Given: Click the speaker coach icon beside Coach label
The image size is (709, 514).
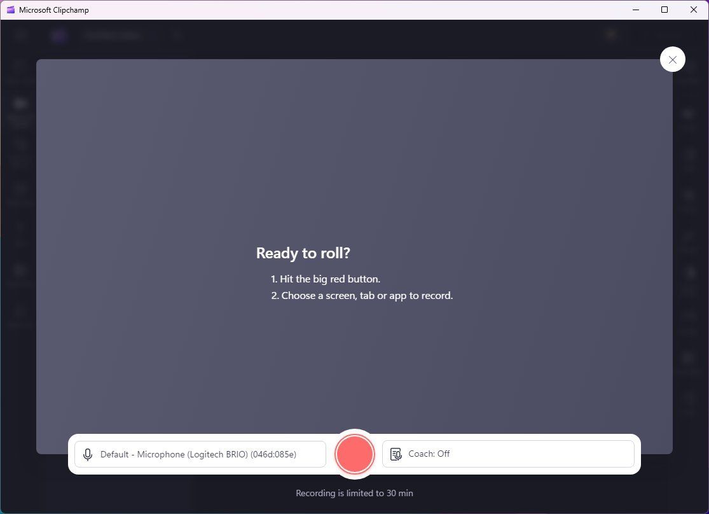Looking at the screenshot, I should tap(396, 454).
